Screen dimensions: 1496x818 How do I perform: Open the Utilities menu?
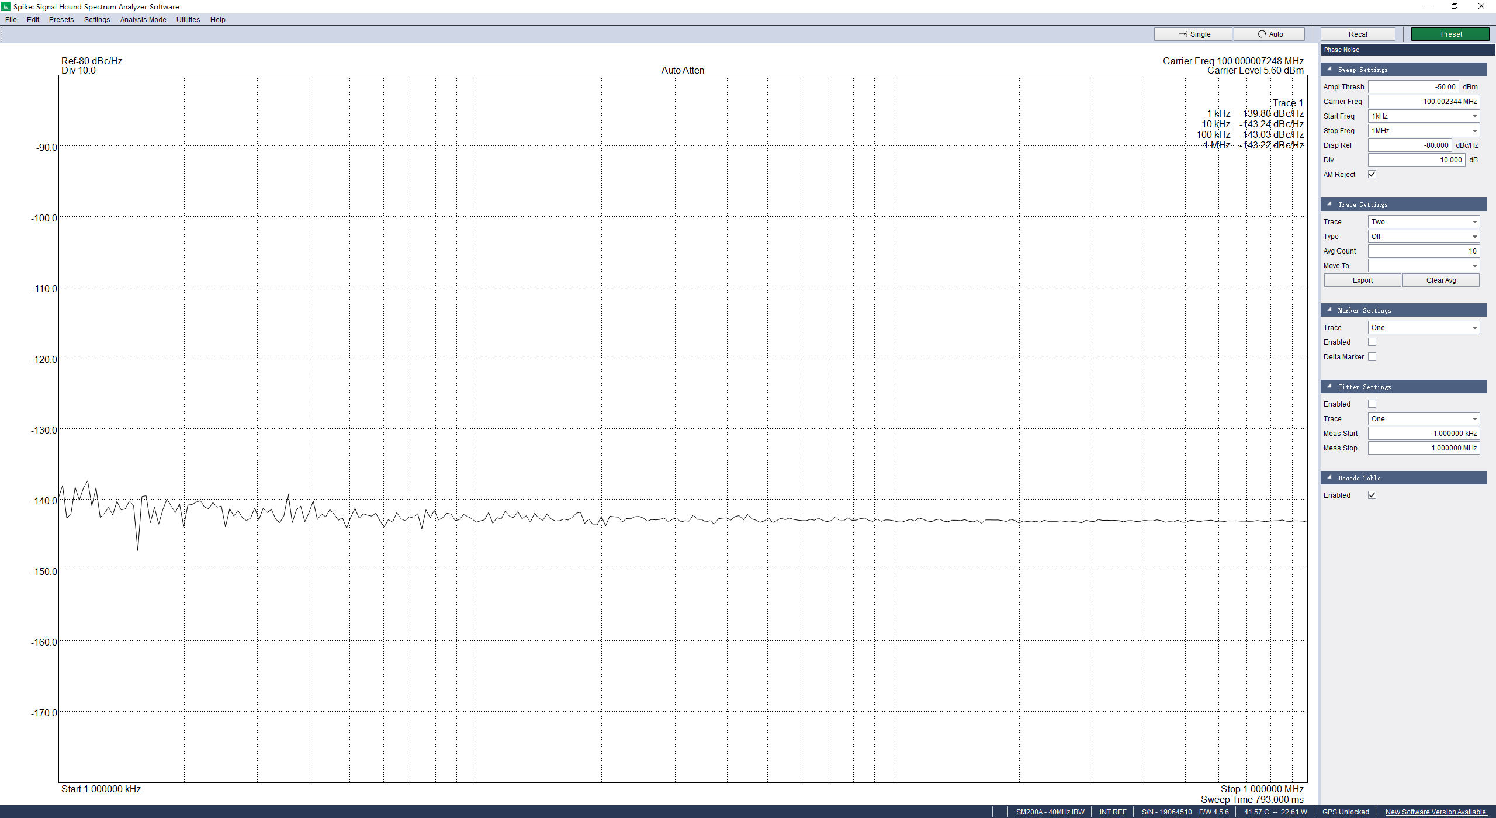pos(188,20)
